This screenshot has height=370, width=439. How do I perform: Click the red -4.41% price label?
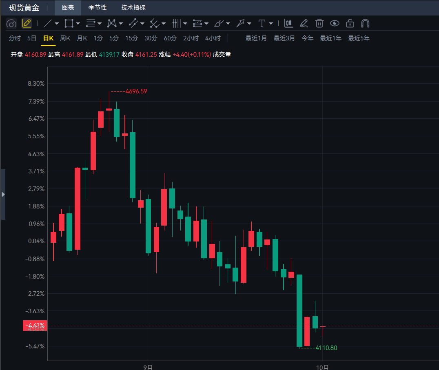pos(35,326)
